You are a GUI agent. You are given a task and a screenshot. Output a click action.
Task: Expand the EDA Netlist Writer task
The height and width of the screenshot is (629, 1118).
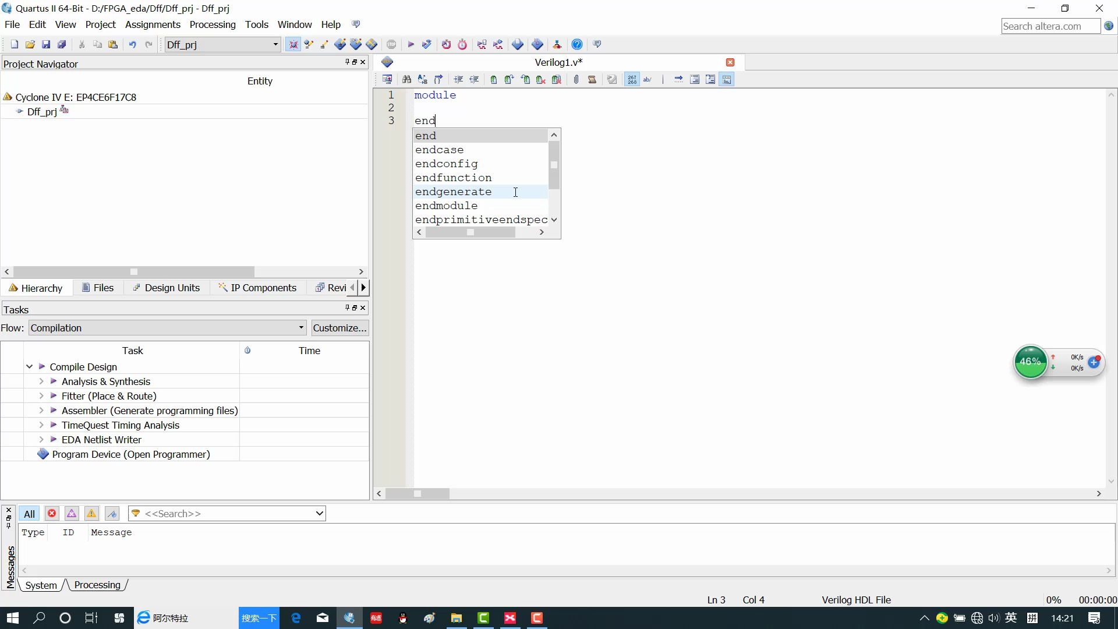pos(41,440)
